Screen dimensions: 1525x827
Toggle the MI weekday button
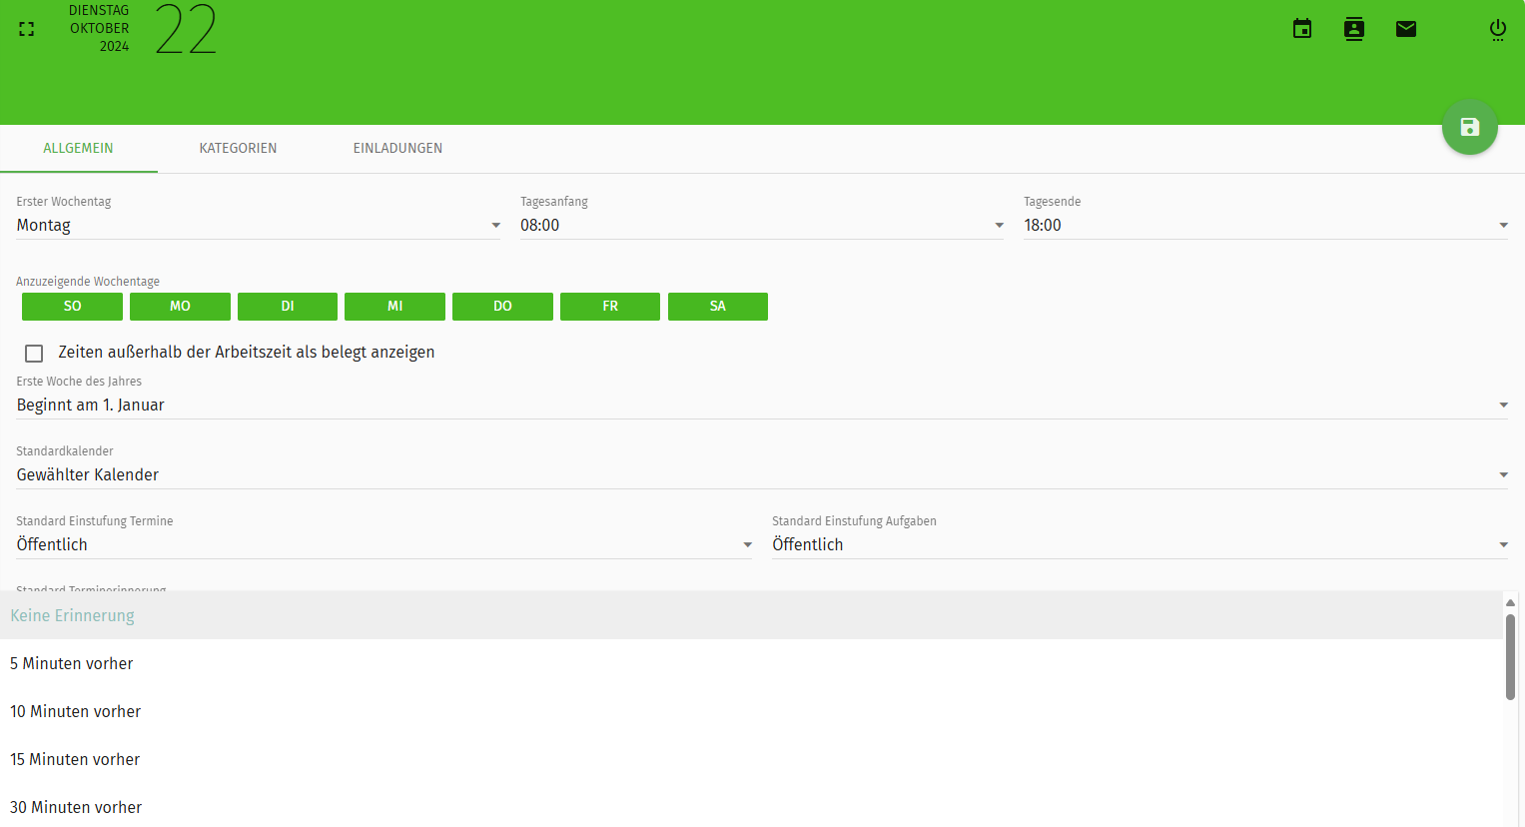(394, 307)
